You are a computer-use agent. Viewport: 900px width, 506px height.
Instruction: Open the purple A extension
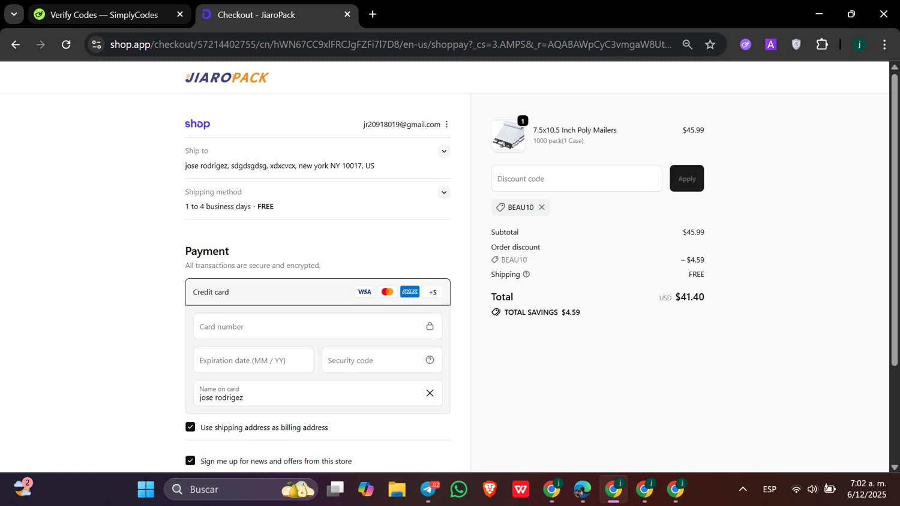click(771, 44)
